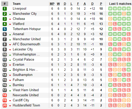This screenshot has width=132, height=109.
Task: Click the W wins column header
Action: 58,4
